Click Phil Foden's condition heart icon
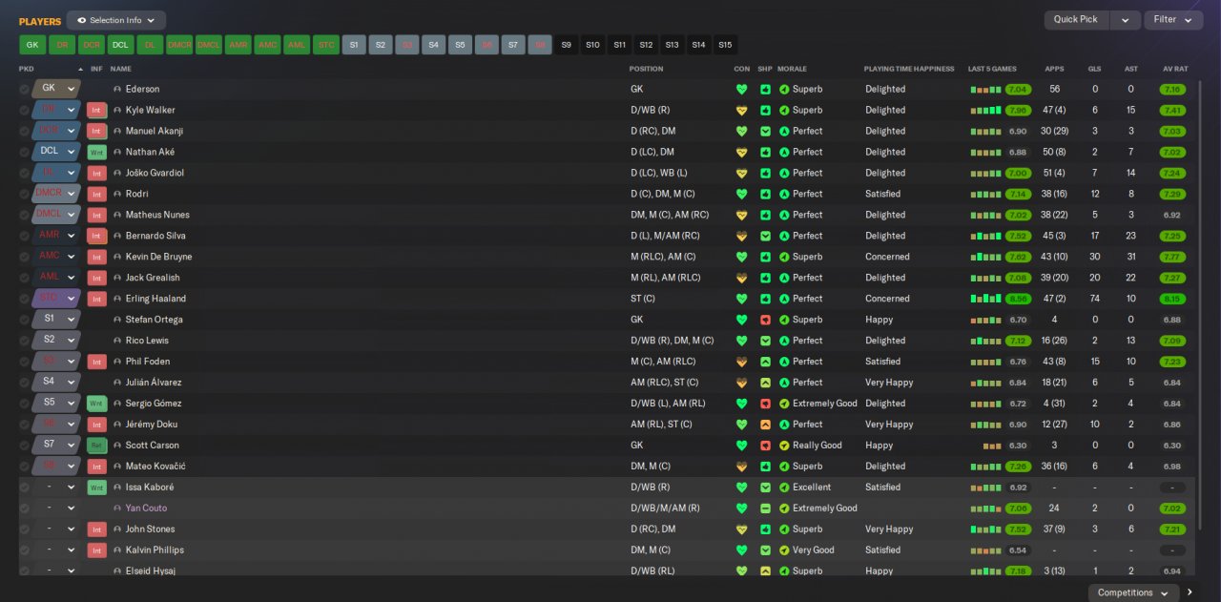The image size is (1221, 602). (x=741, y=362)
